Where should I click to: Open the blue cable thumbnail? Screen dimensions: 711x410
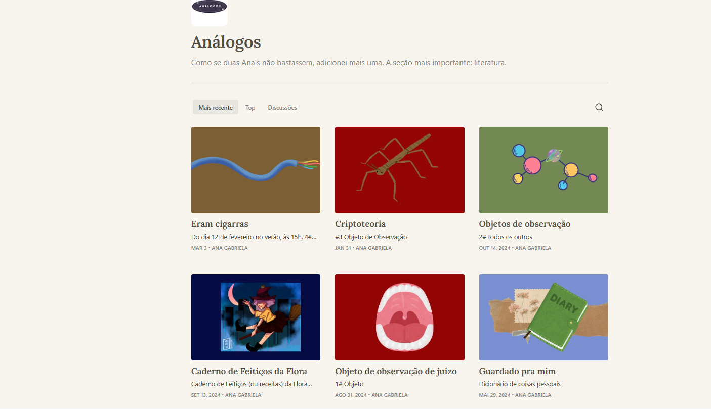[x=256, y=170]
